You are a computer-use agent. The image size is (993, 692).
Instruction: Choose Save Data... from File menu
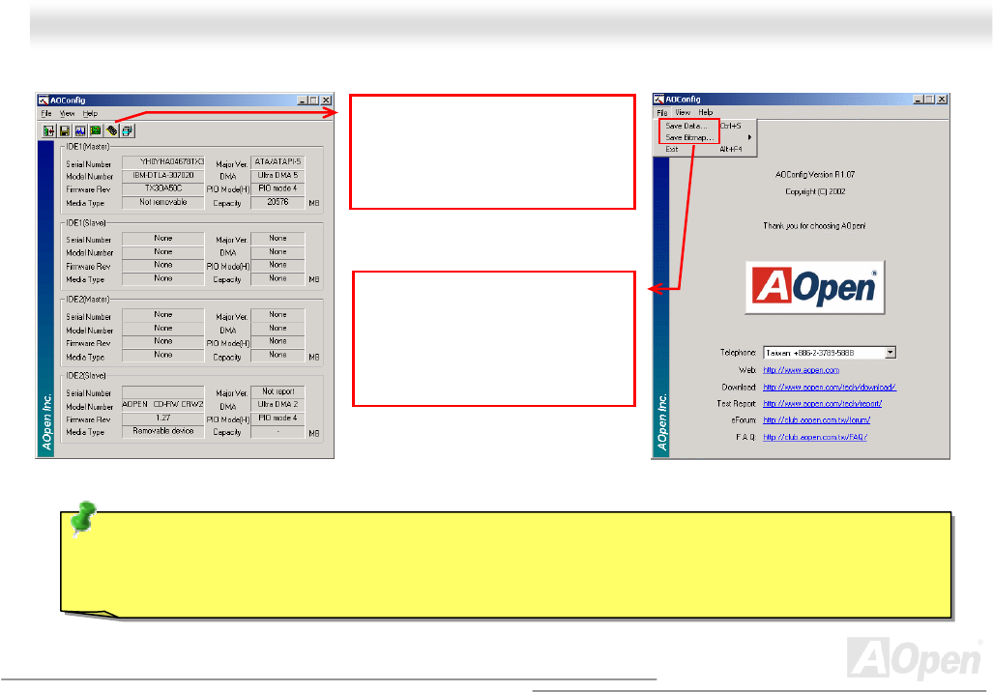704,126
